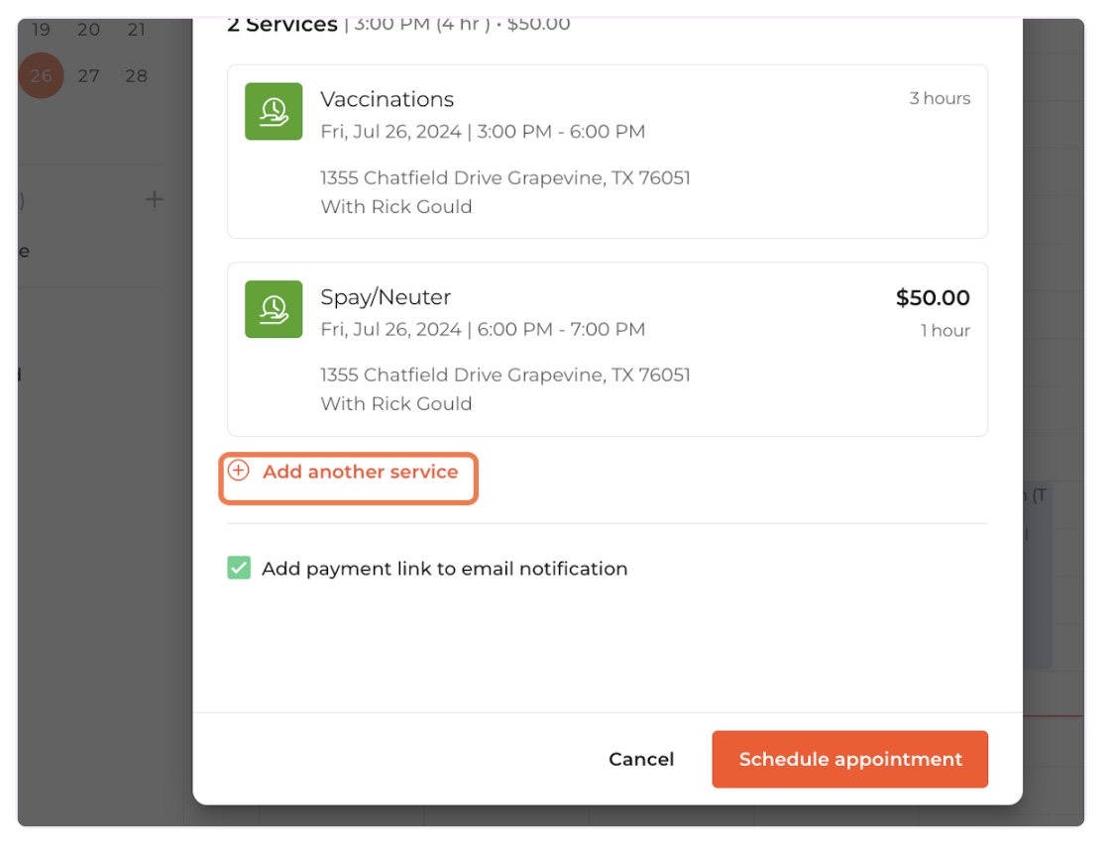Click the Add payment link to email notification label
This screenshot has width=1108, height=854.
point(444,569)
